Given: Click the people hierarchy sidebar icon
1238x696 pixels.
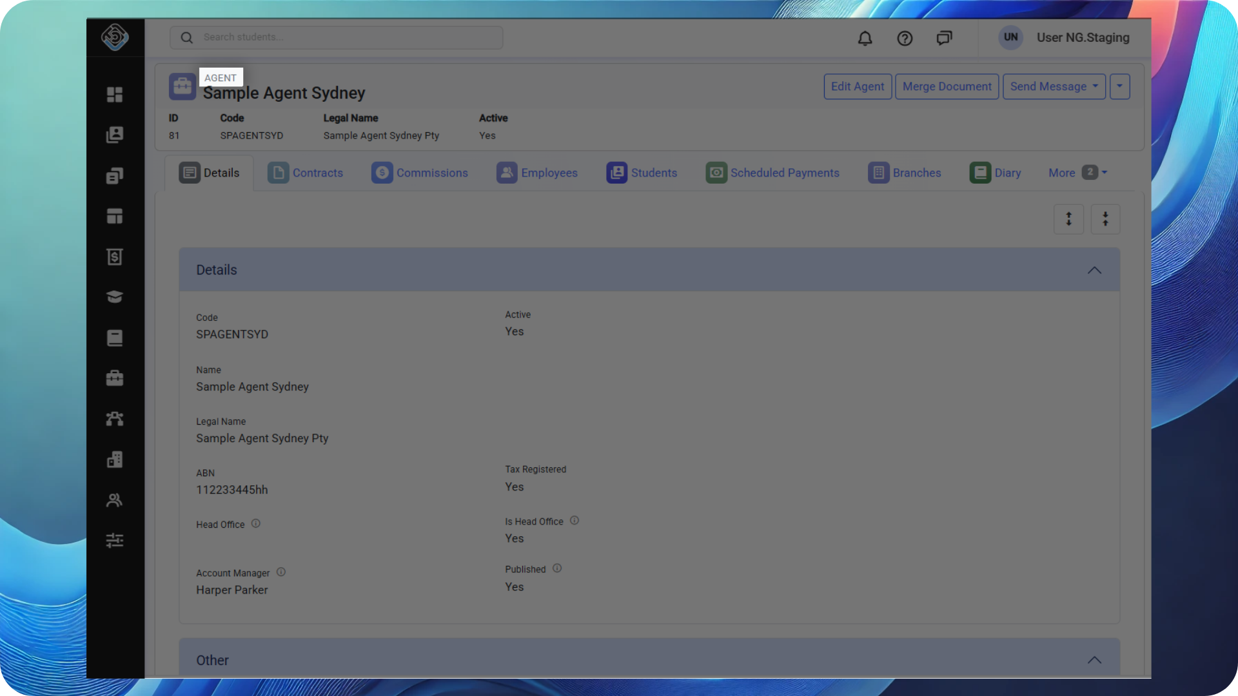Looking at the screenshot, I should (x=115, y=419).
